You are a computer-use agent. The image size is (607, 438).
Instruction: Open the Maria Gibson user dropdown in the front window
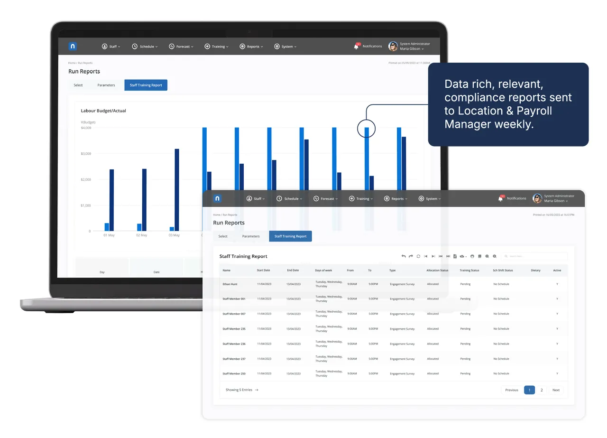(556, 201)
